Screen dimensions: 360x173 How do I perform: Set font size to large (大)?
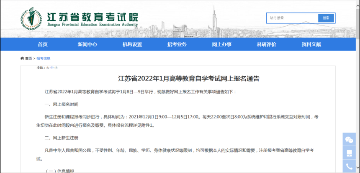47,68
